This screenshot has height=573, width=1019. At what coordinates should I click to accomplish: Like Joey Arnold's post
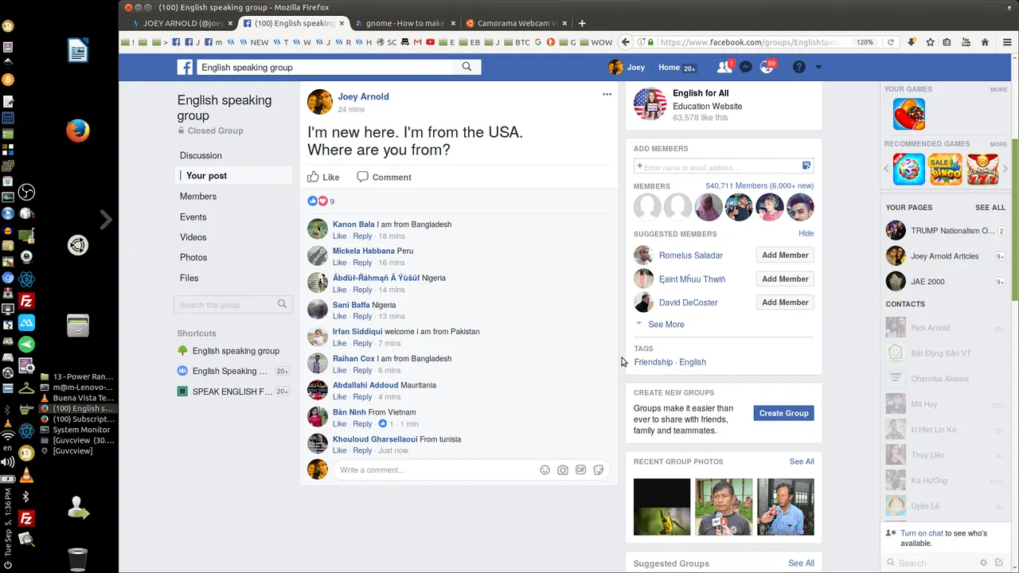click(324, 177)
